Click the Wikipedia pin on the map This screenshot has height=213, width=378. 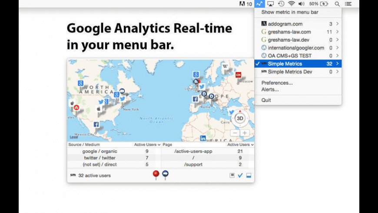point(225,66)
